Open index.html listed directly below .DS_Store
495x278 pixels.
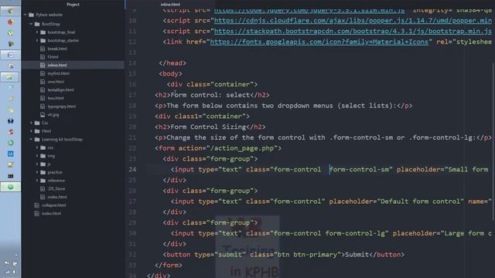pos(57,197)
